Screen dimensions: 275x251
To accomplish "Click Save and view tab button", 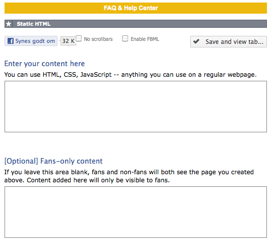I will point(229,41).
